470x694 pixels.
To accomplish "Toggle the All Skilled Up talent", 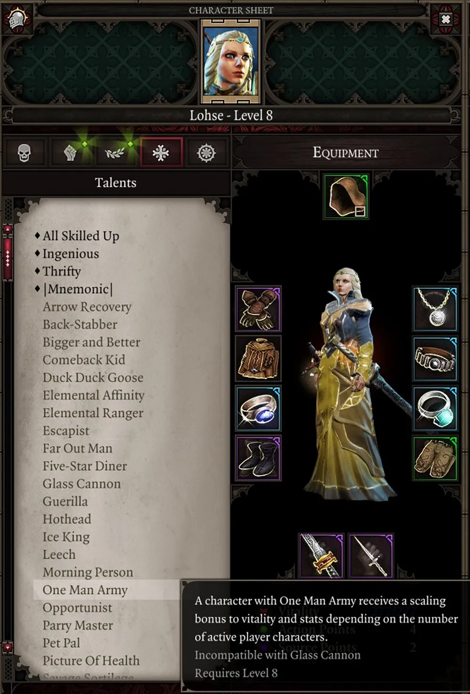I will point(81,236).
